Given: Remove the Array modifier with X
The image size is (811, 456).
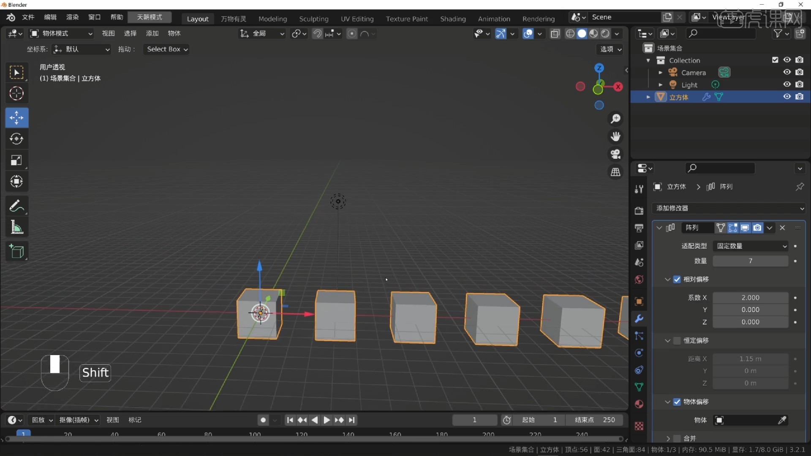Looking at the screenshot, I should pyautogui.click(x=782, y=228).
